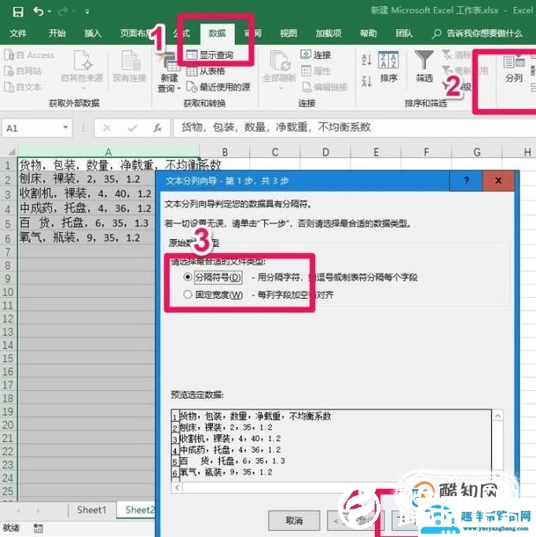
Task: Click cell A2 containing 刨床
Action: (x=86, y=179)
